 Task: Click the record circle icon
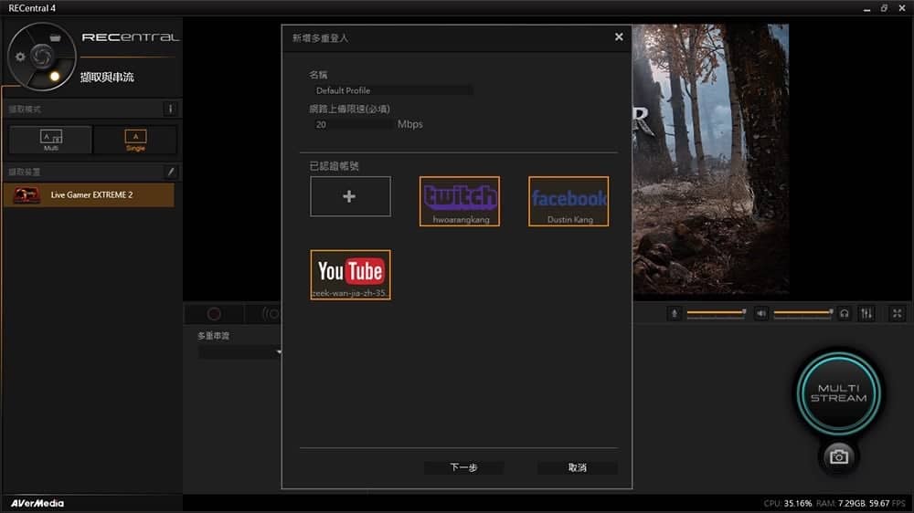point(214,314)
